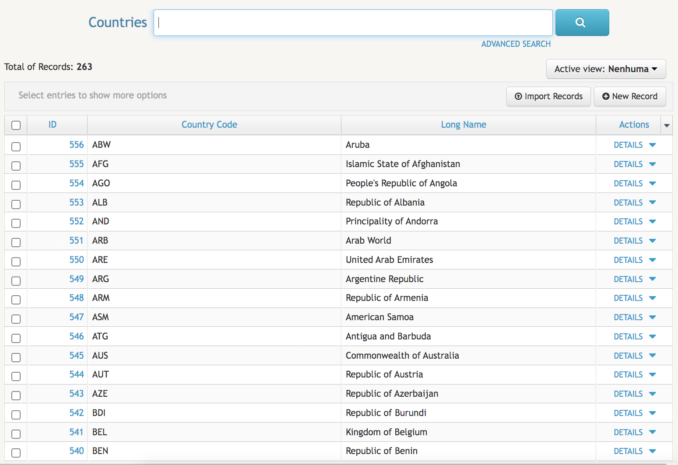
Task: Open record ID 549
Action: pyautogui.click(x=76, y=279)
